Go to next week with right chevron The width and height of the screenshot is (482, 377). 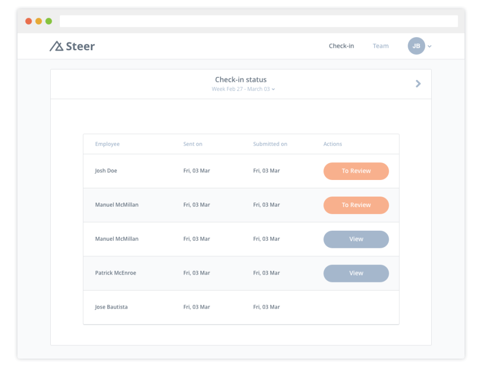point(418,84)
